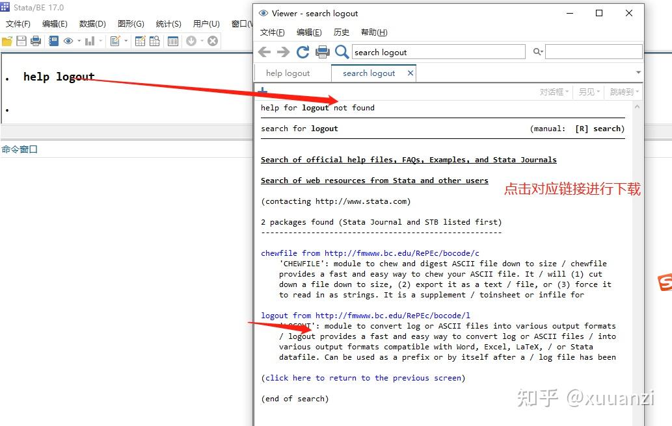Open the Log using the notebook icon
This screenshot has width=672, height=426.
click(x=55, y=40)
